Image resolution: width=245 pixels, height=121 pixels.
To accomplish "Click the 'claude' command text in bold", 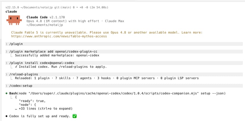I will [x=11, y=12].
